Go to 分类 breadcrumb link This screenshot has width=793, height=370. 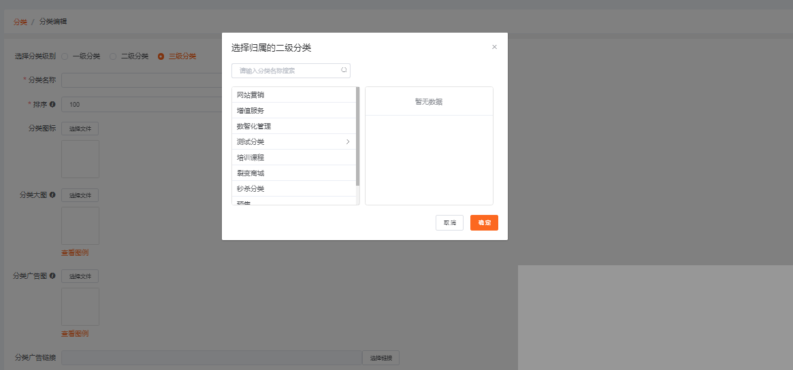(x=20, y=22)
